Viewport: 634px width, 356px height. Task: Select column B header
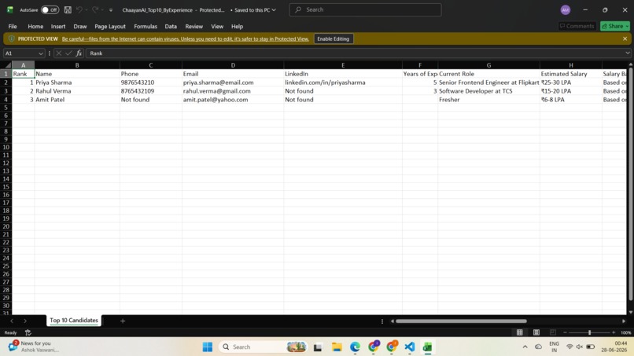coord(77,65)
